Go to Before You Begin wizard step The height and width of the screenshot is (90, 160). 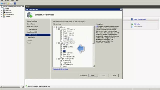click(x=32, y=21)
